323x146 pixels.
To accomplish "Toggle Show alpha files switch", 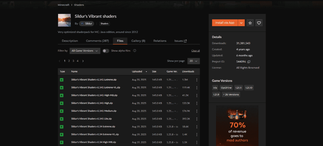I will coord(106,51).
